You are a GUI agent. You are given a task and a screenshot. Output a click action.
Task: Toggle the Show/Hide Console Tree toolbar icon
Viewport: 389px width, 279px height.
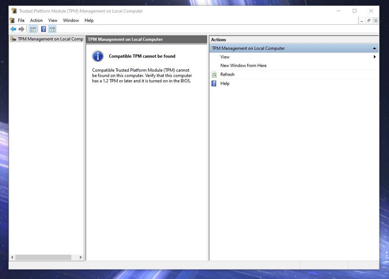pyautogui.click(x=33, y=29)
